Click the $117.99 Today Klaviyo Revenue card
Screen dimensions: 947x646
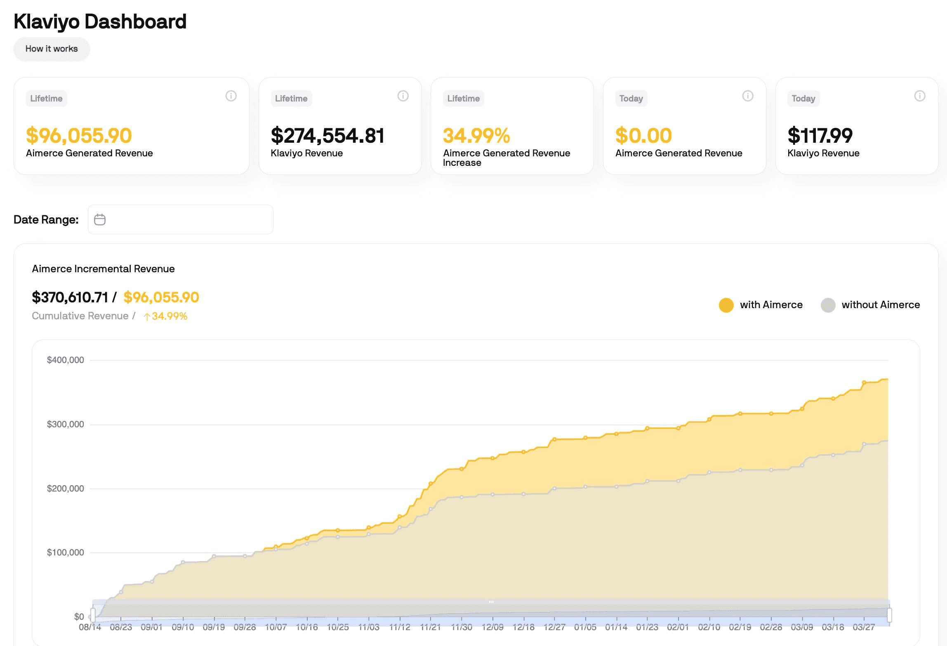857,126
